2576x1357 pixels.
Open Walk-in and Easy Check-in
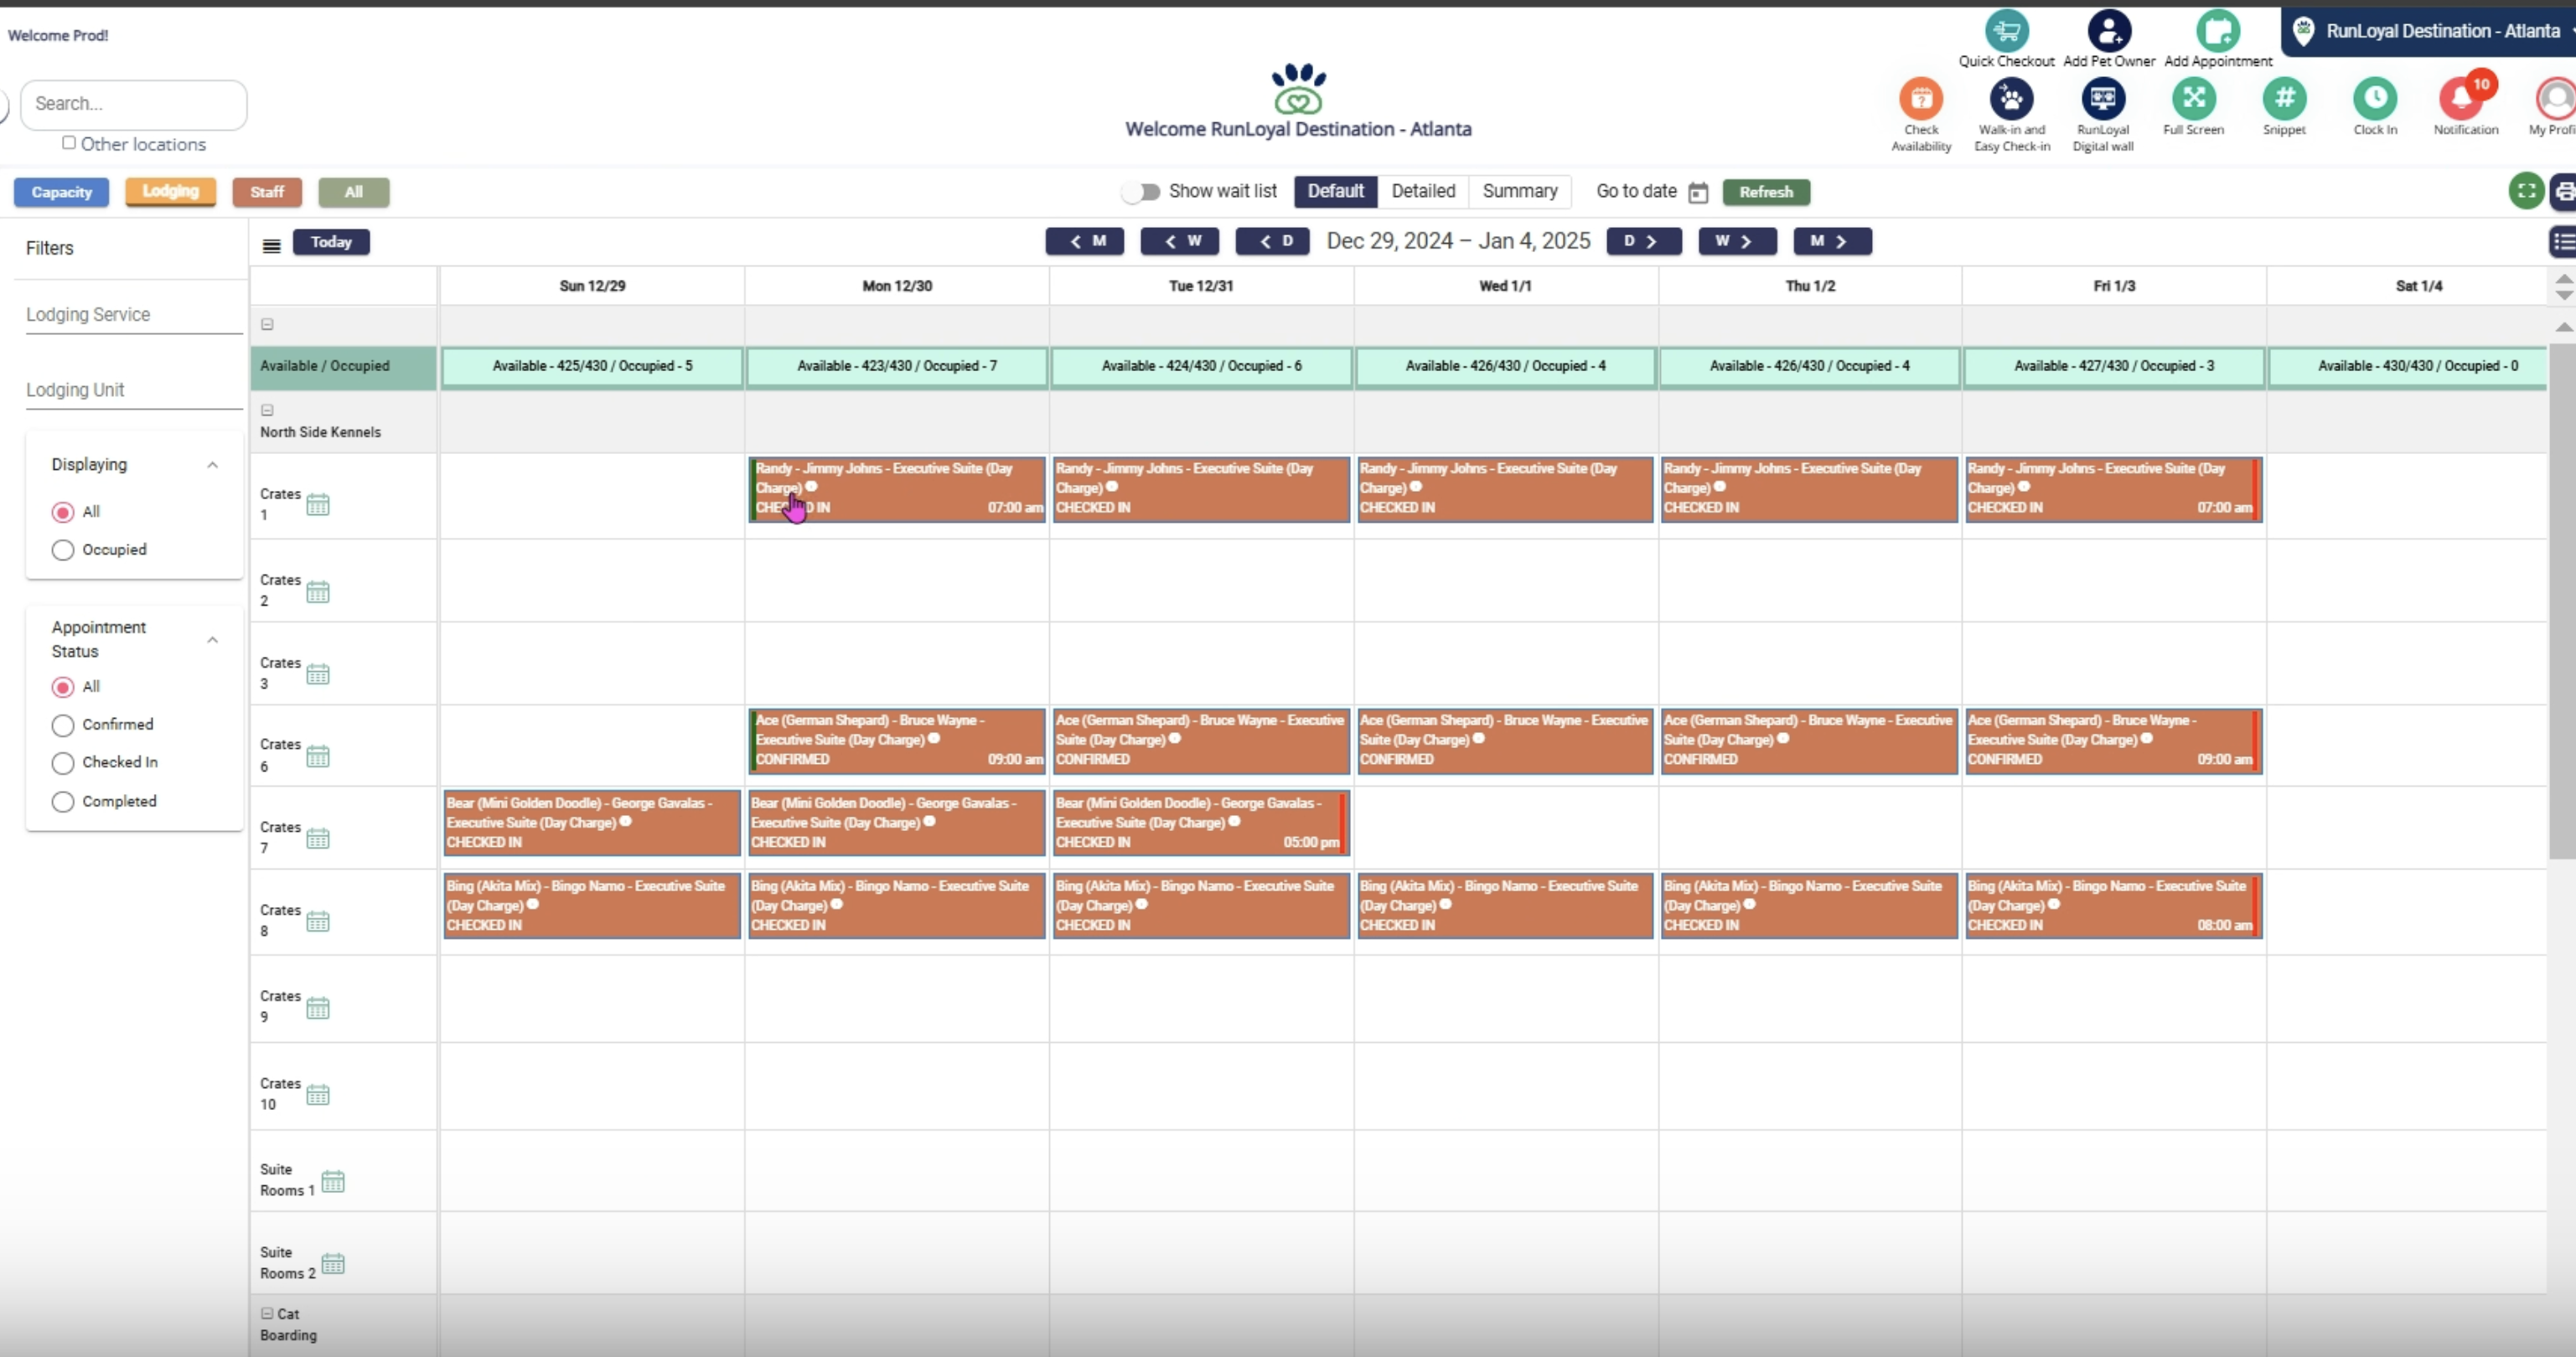coord(2011,99)
